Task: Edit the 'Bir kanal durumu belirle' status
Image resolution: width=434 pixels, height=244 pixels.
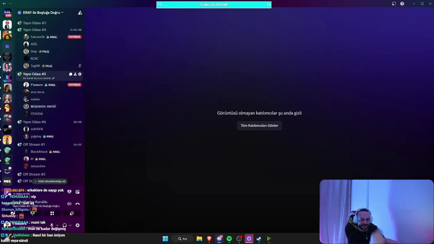Action: click(x=39, y=78)
